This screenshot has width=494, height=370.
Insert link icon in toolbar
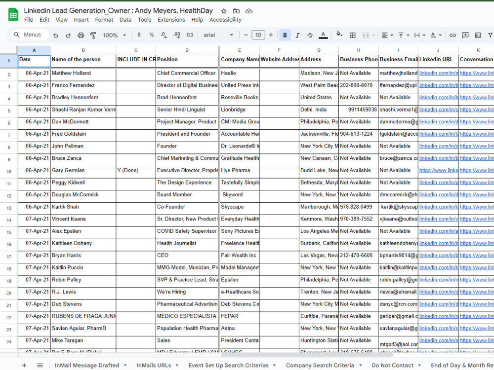(x=453, y=35)
